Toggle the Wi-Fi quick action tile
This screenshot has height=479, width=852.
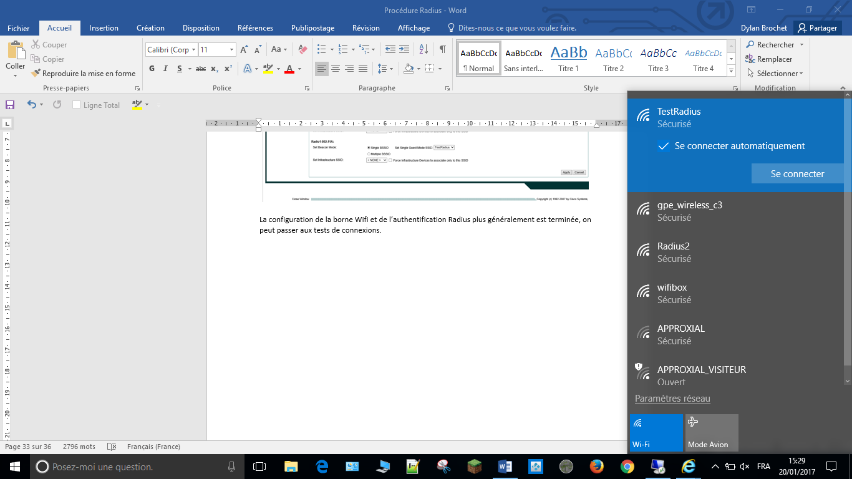tap(656, 432)
